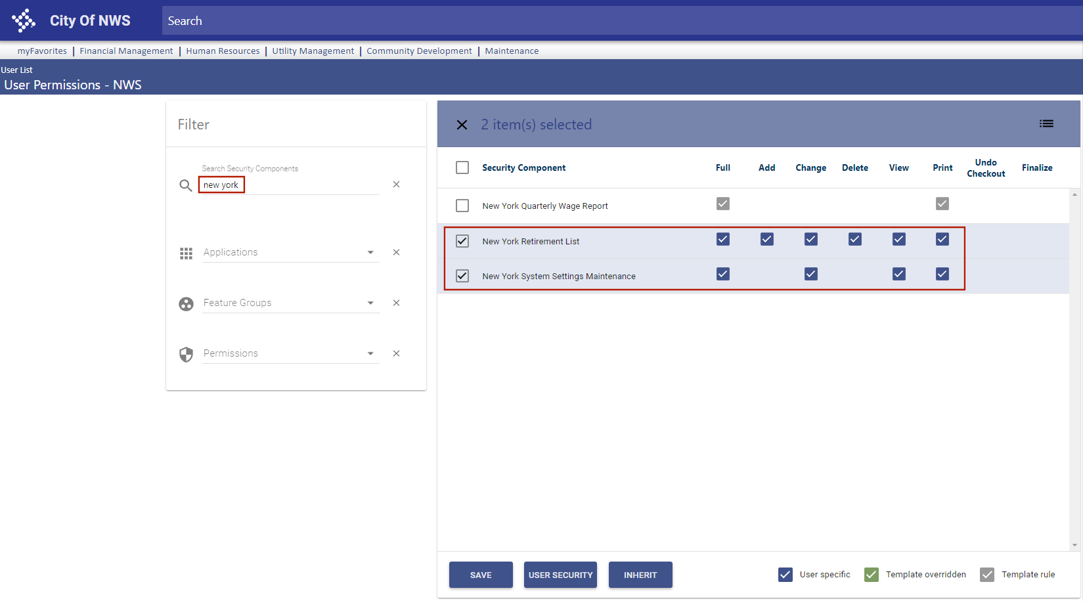Click the Applications grid icon
The width and height of the screenshot is (1083, 601).
click(x=186, y=253)
